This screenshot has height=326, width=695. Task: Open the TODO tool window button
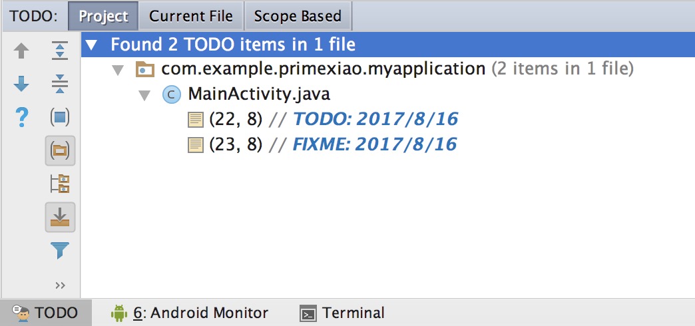coord(45,313)
